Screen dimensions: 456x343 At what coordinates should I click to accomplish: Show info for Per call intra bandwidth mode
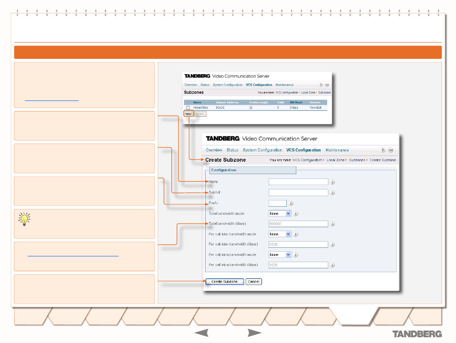[x=295, y=255]
